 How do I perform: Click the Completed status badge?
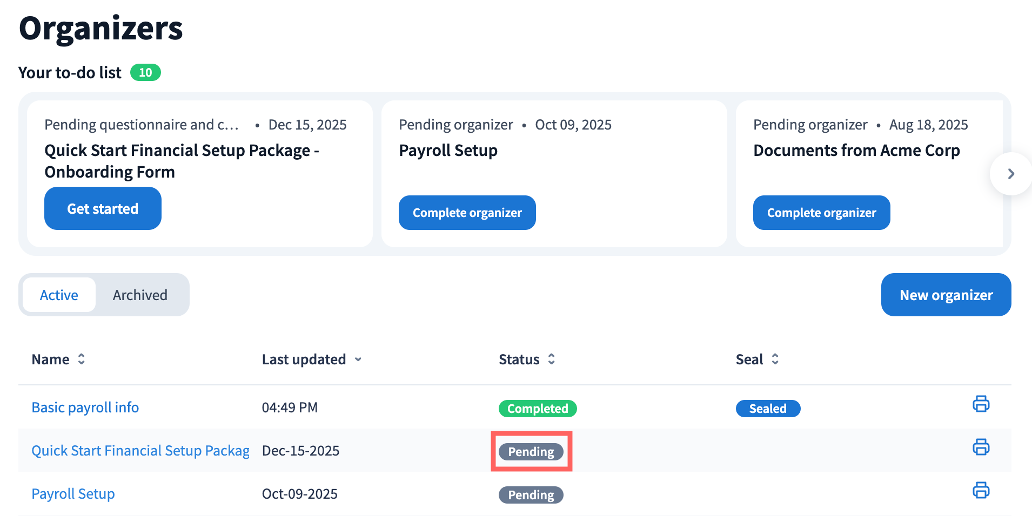(538, 409)
